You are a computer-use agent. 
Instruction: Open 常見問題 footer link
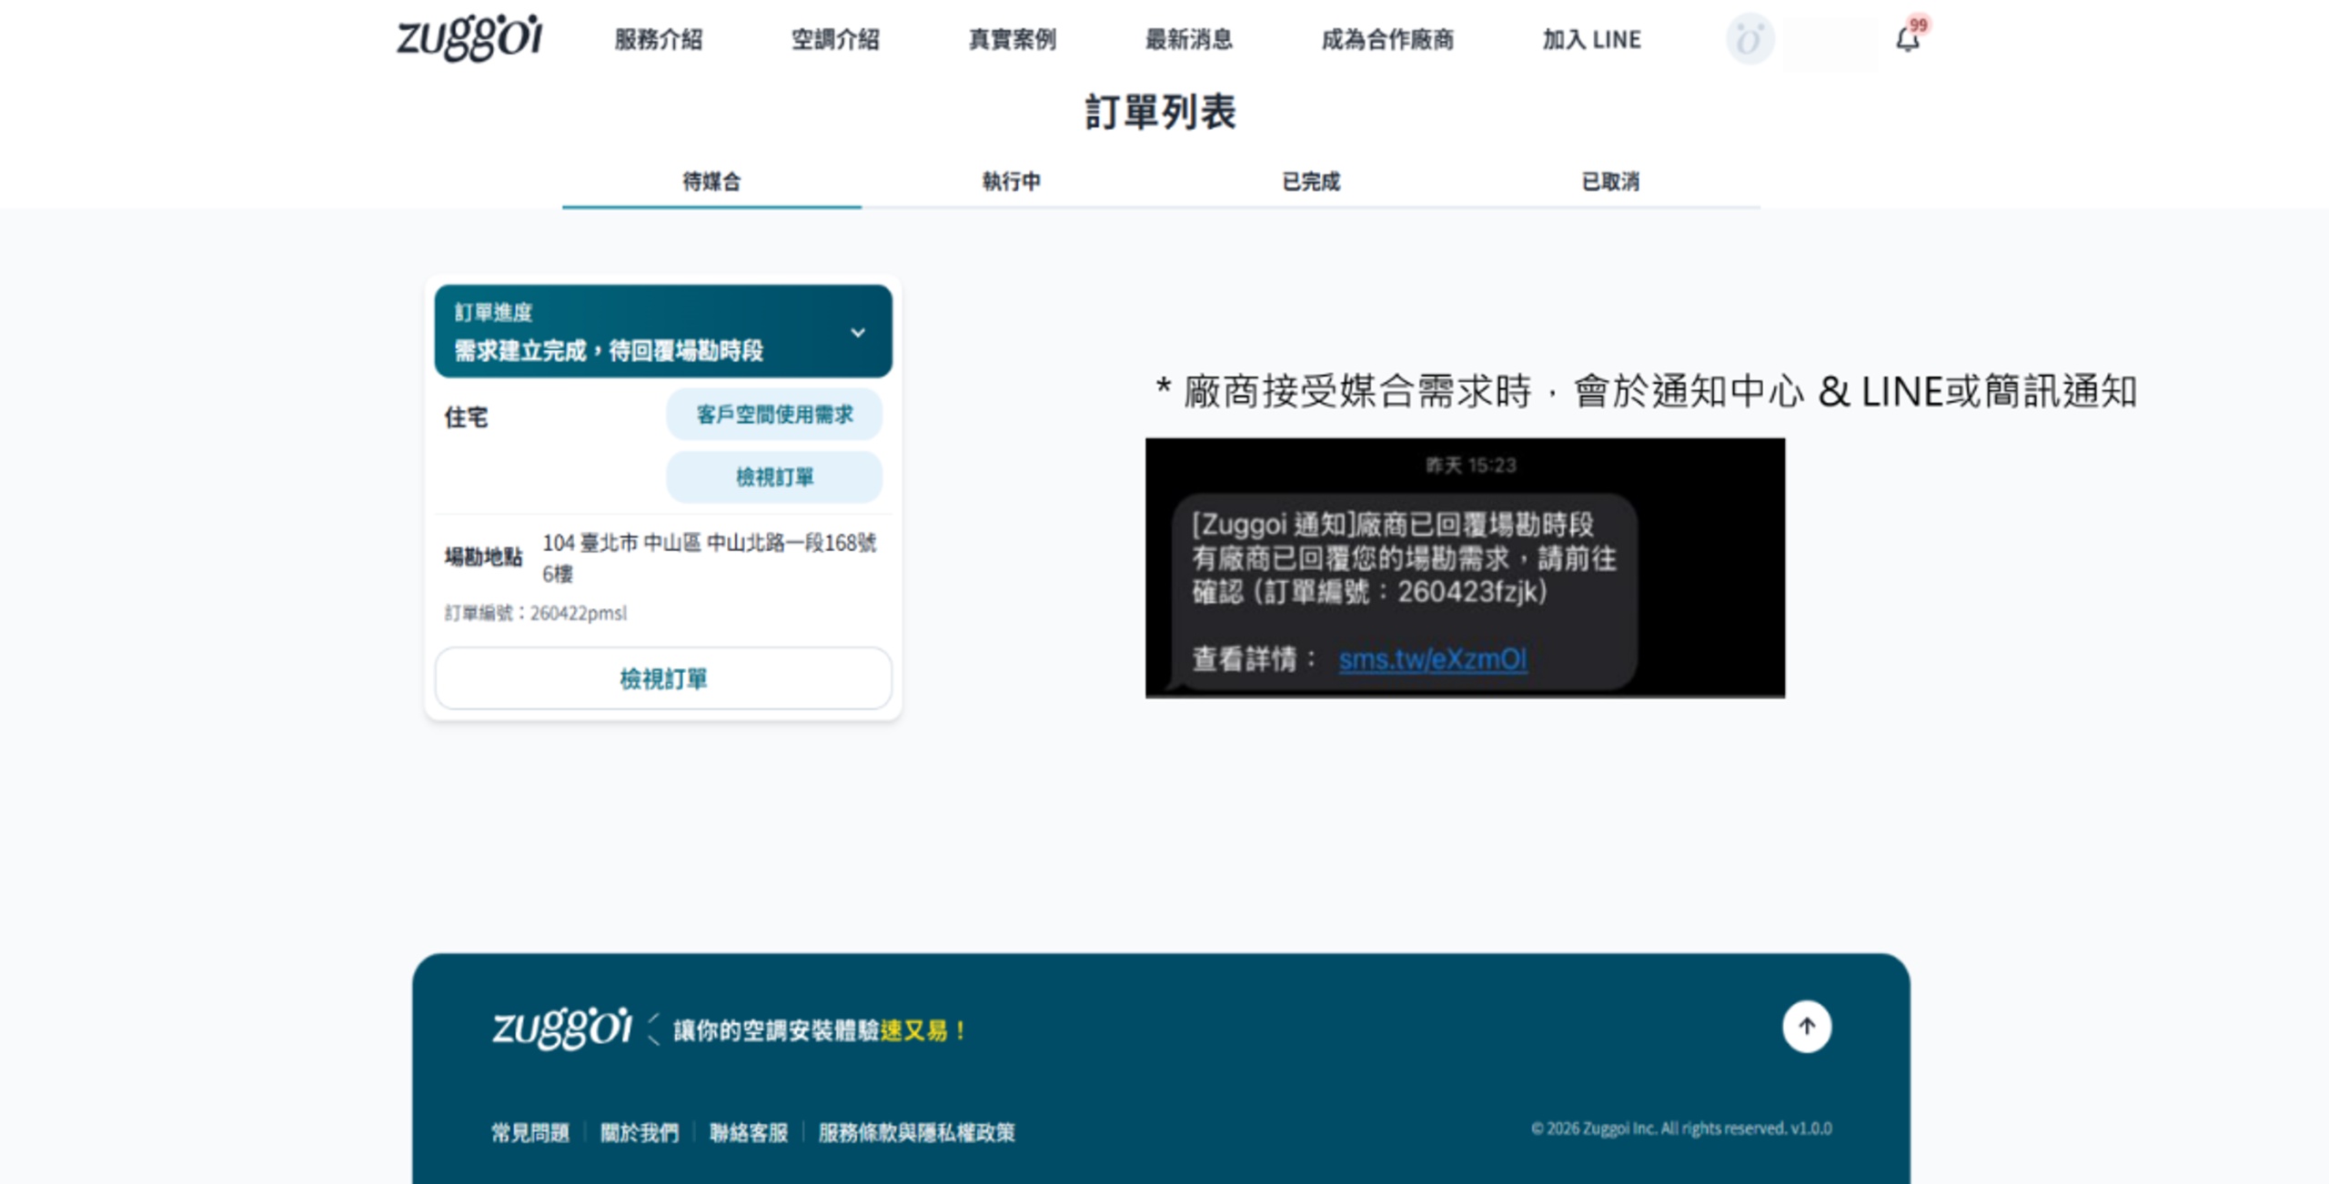tap(529, 1132)
